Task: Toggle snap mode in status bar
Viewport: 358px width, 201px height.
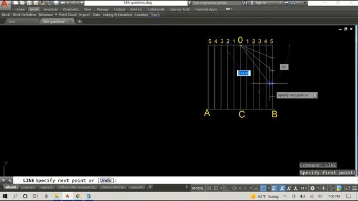Action: (216, 188)
